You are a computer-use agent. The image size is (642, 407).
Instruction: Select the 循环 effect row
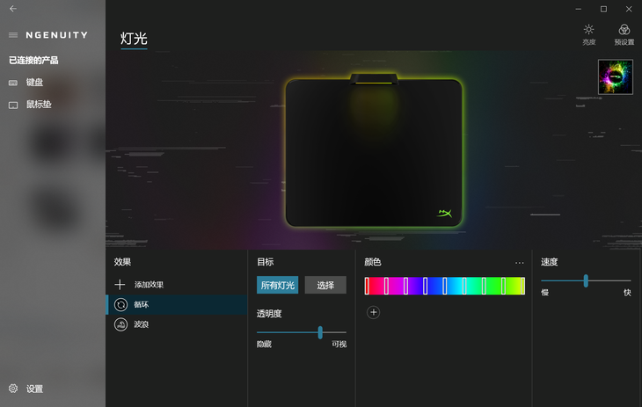tap(177, 305)
